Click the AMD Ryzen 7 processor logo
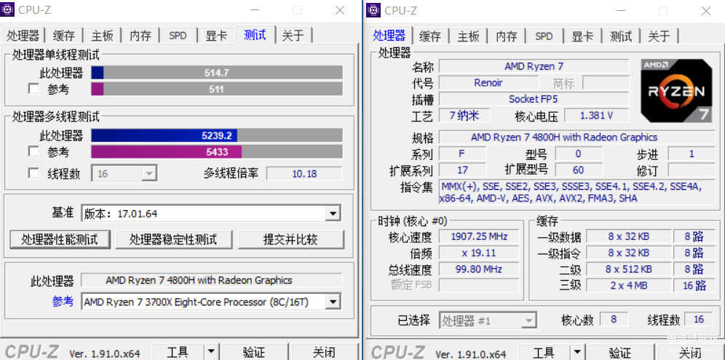The image size is (725, 360). coord(676,91)
